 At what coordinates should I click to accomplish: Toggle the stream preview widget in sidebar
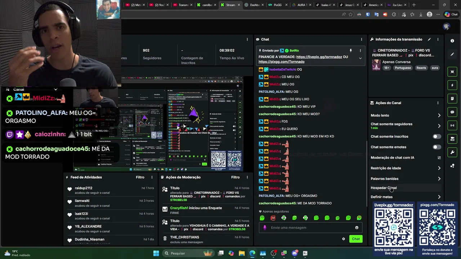(x=452, y=72)
